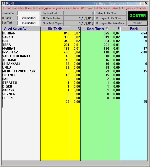This screenshot has width=150, height=167.
Task: Click Toplam Fark value 0
Action: point(92,13)
